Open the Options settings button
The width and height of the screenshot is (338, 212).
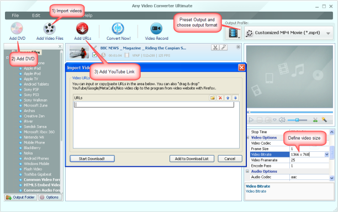pyautogui.click(x=50, y=197)
